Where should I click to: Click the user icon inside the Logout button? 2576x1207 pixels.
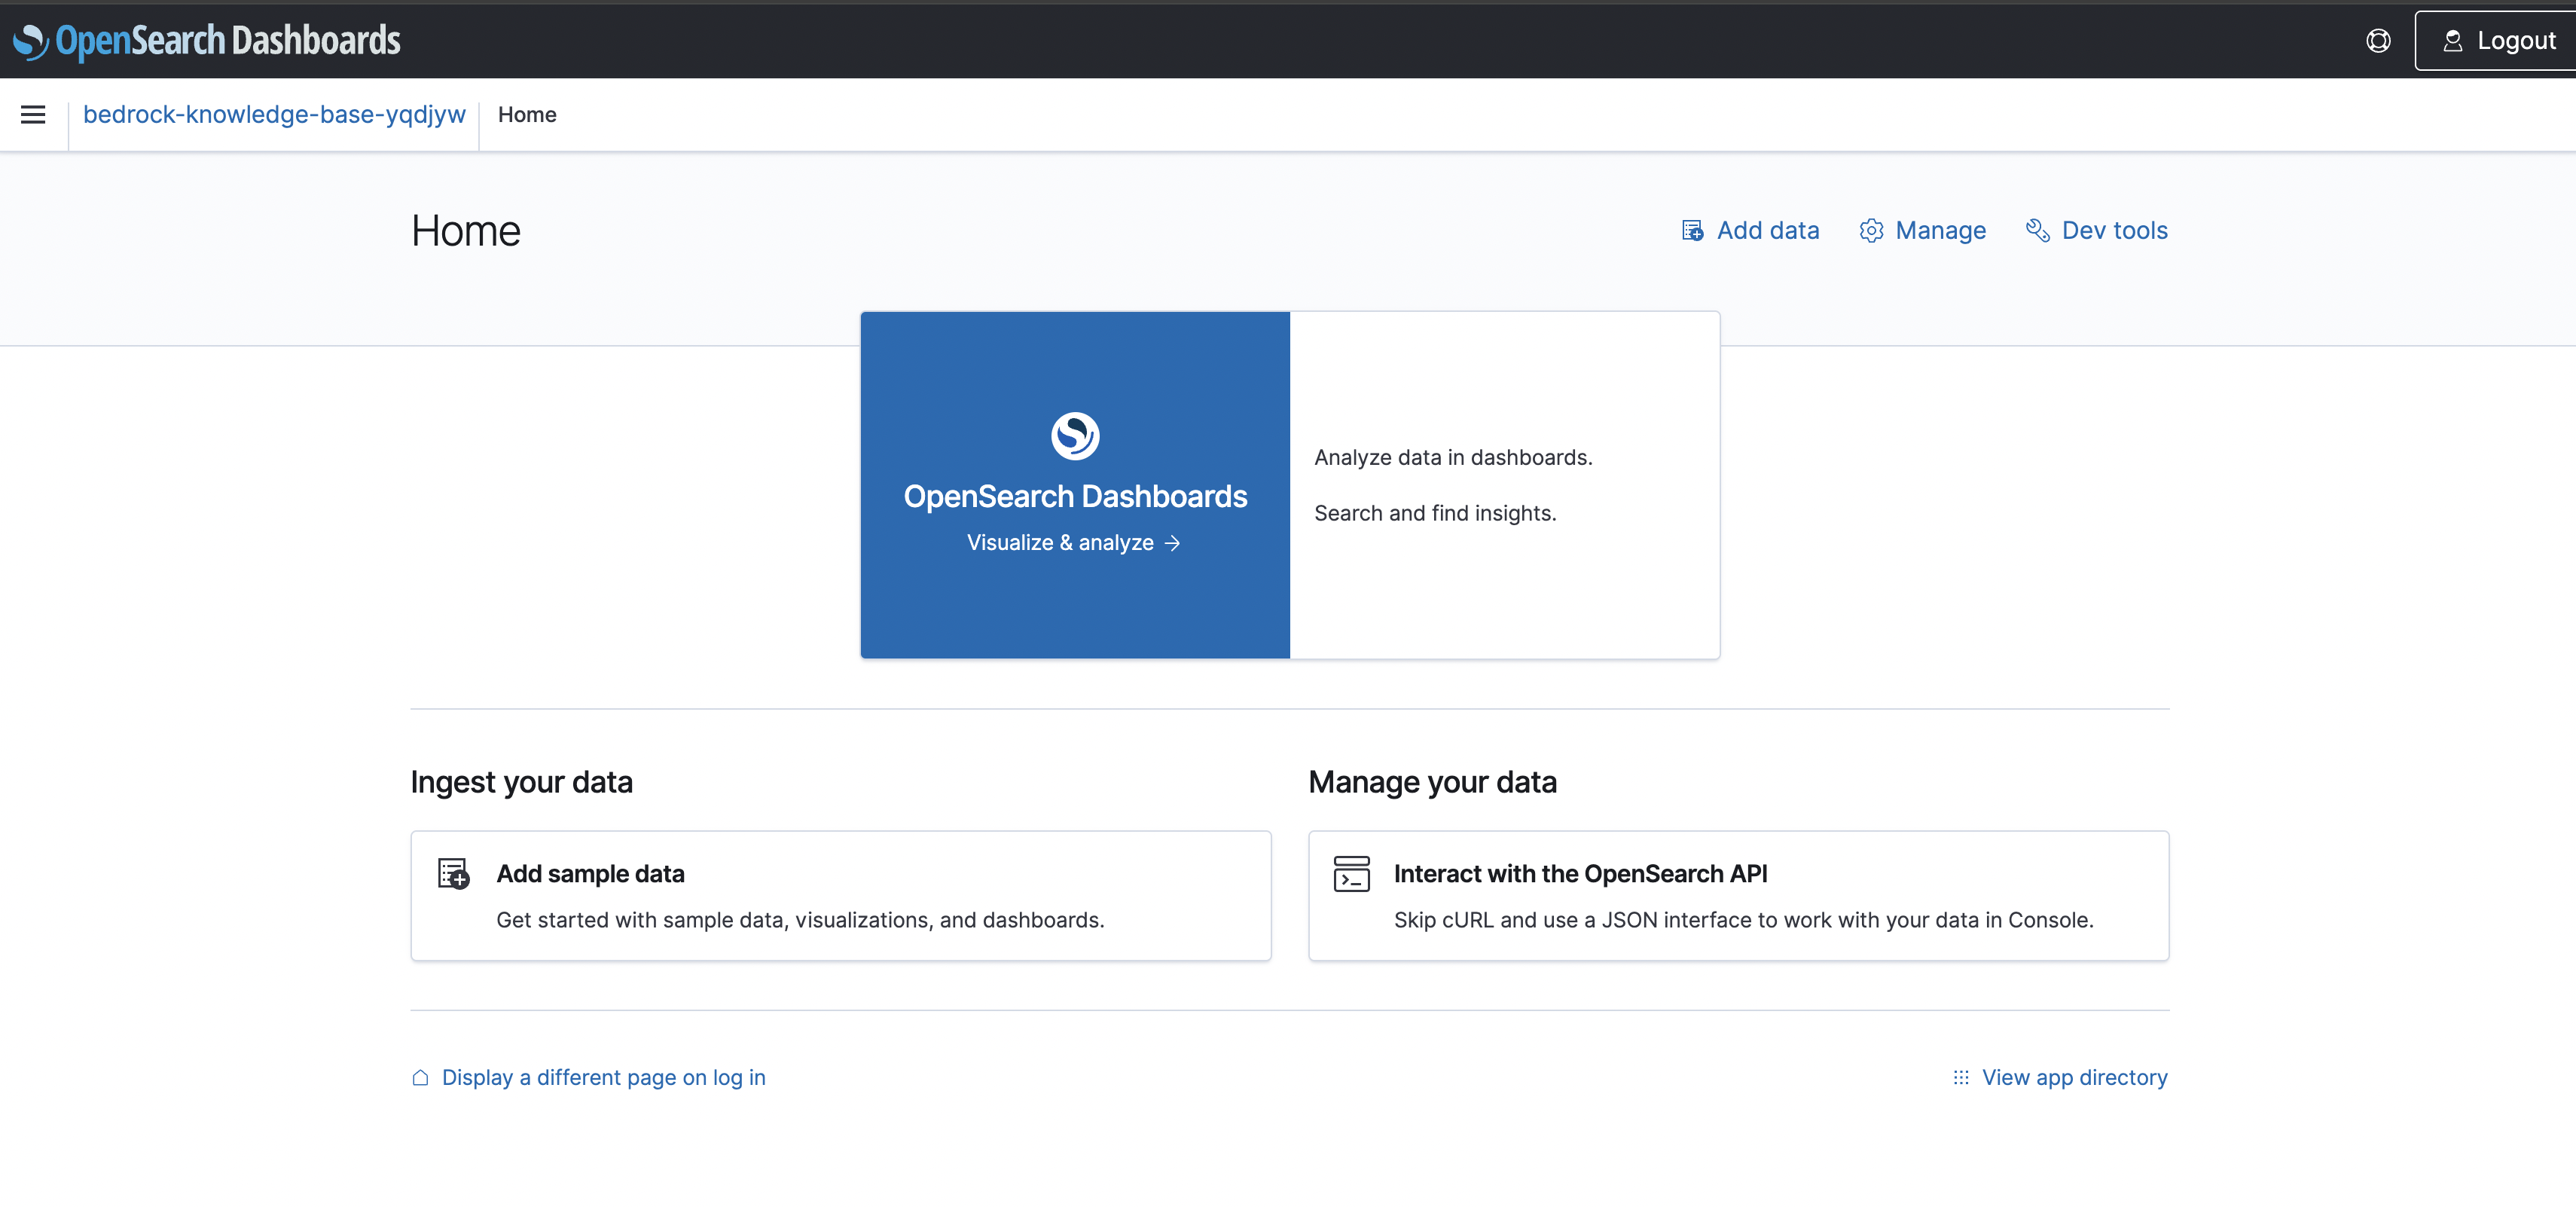2452,41
